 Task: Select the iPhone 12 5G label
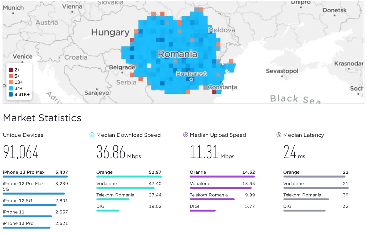(18, 201)
